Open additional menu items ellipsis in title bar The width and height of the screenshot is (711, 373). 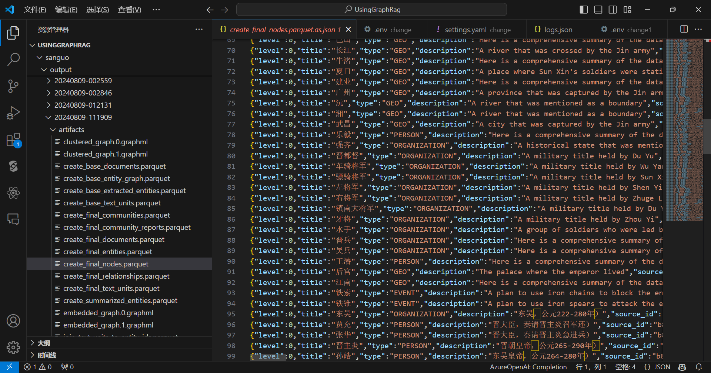[156, 10]
